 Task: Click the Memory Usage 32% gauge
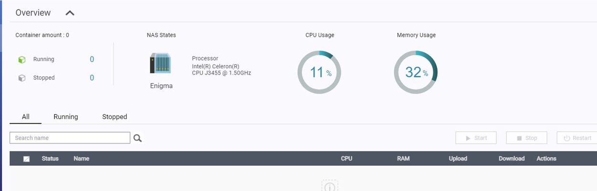[x=416, y=73]
